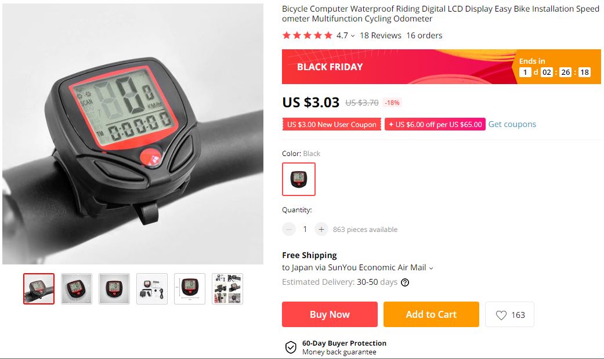
Task: Click the Add to Cart button
Action: pos(431,314)
